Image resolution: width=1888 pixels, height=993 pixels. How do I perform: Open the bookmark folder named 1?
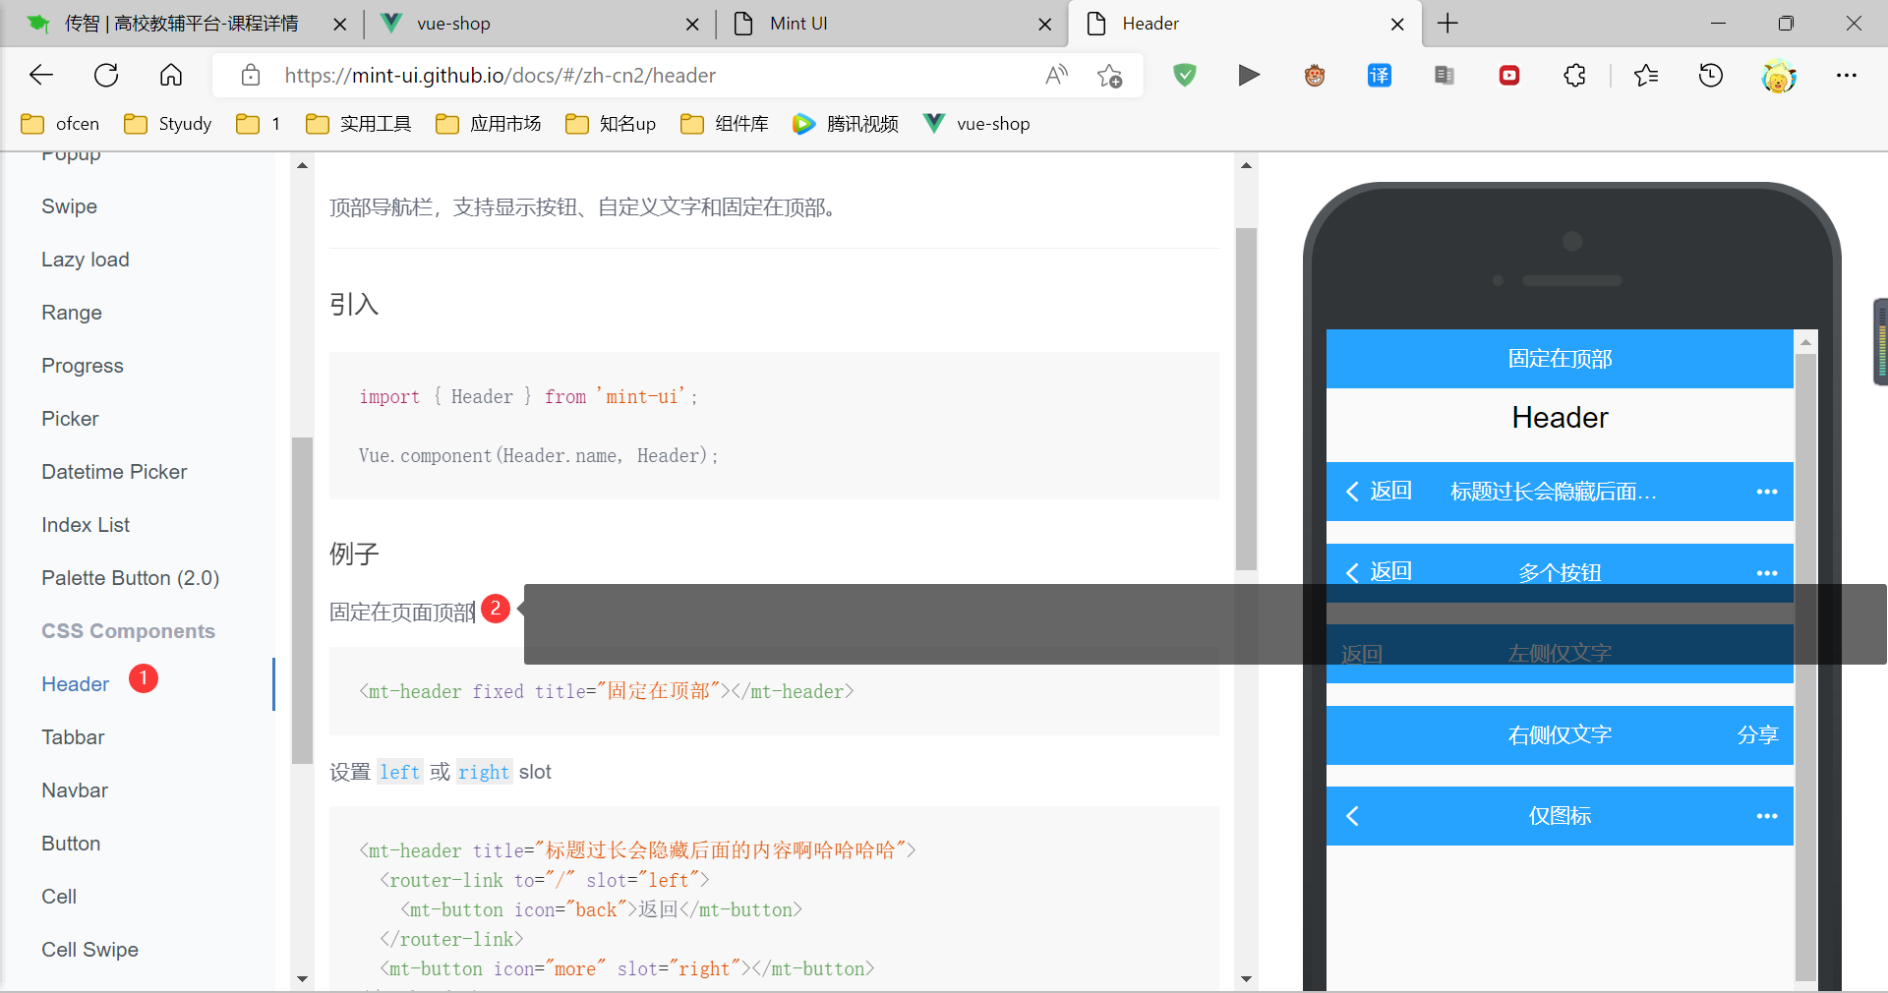coord(259,124)
